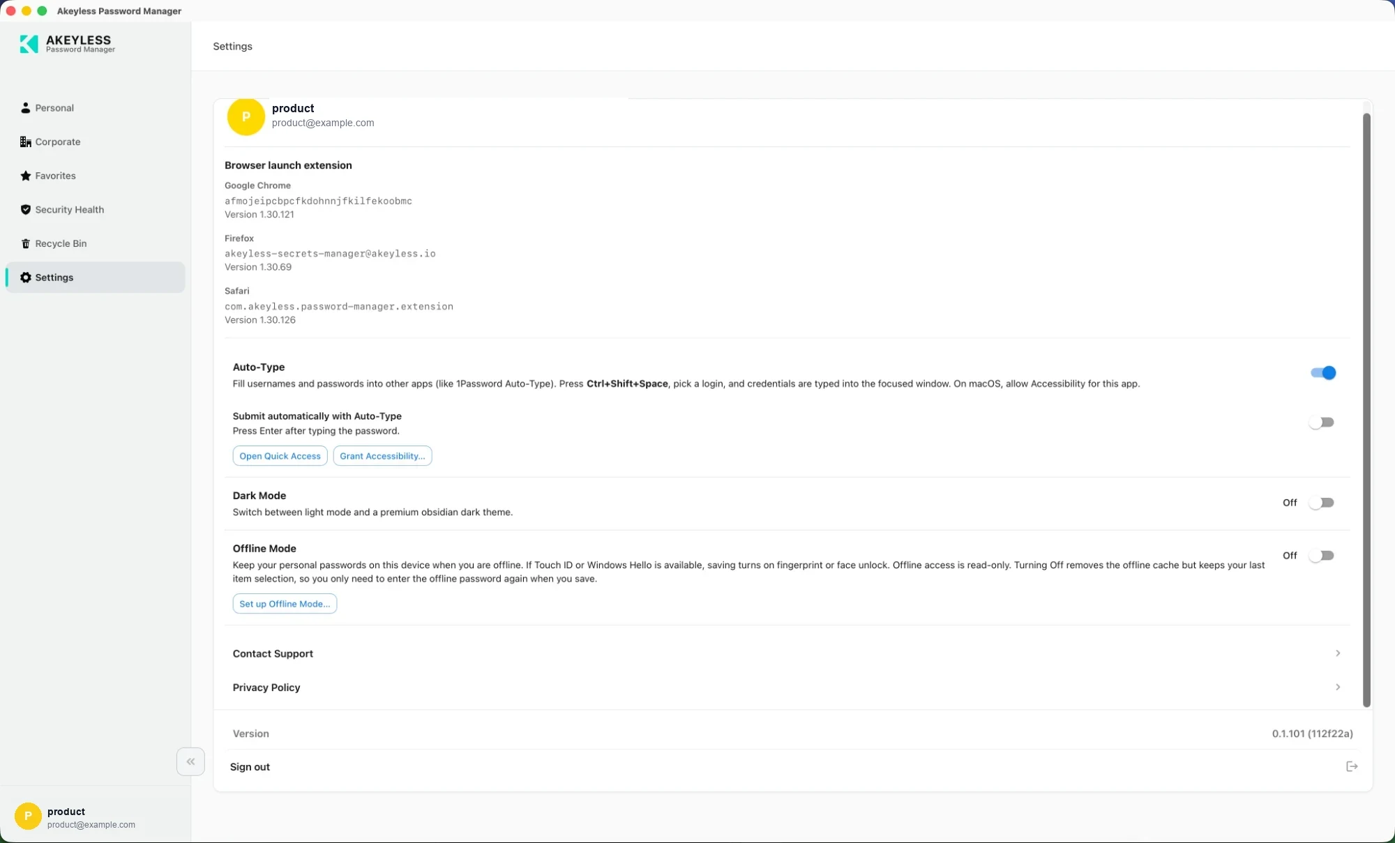Click the Privacy Policy label
Viewport: 1395px width, 843px height.
(266, 688)
